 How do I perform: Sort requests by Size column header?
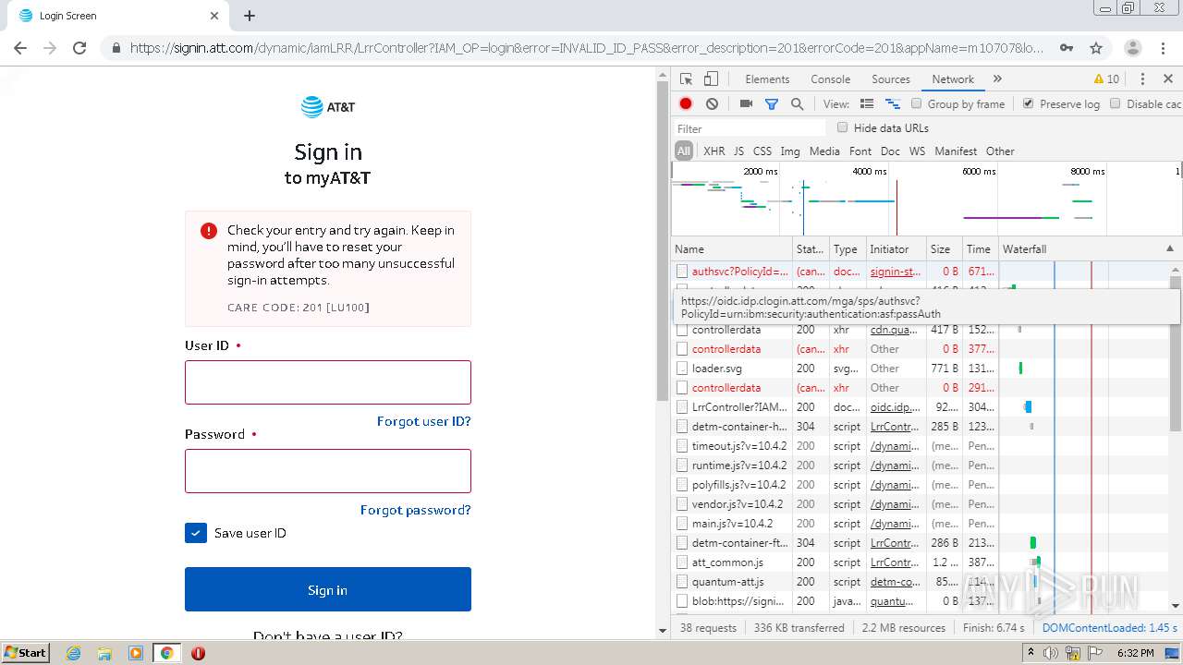tap(944, 249)
